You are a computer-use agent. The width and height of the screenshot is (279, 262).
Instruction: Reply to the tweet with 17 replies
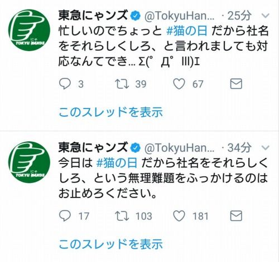coord(65,216)
